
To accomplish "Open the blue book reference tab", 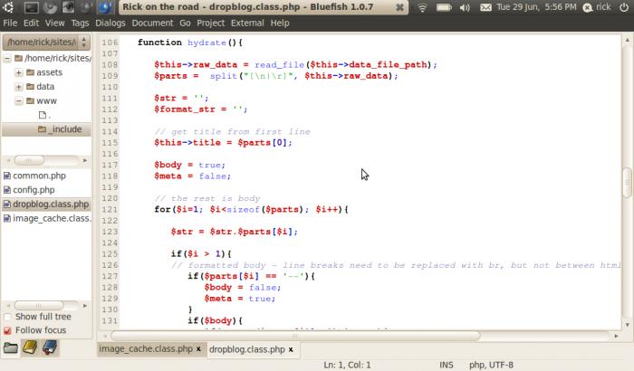I will (49, 347).
